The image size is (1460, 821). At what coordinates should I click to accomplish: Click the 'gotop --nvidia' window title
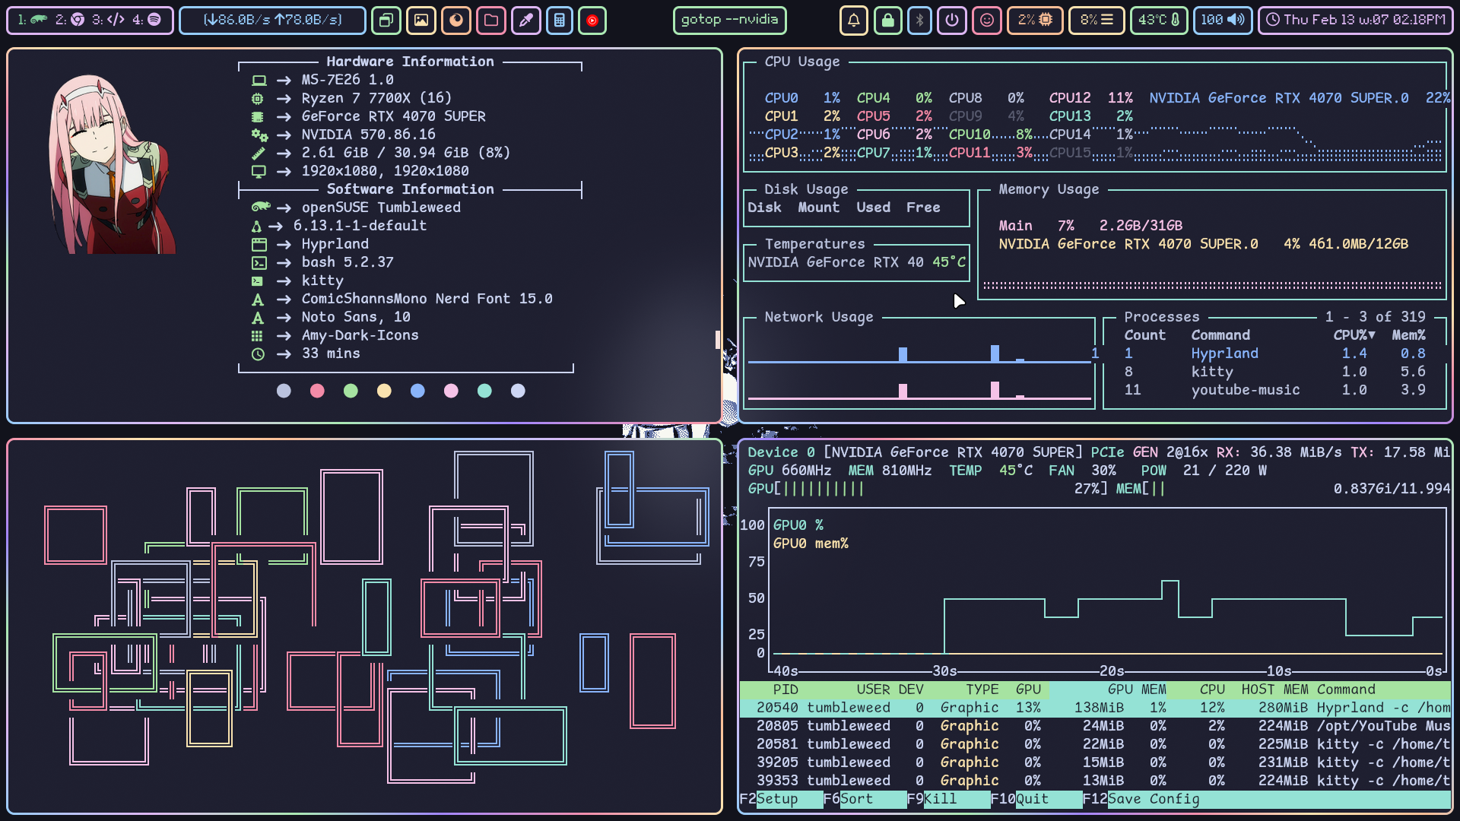(x=730, y=20)
